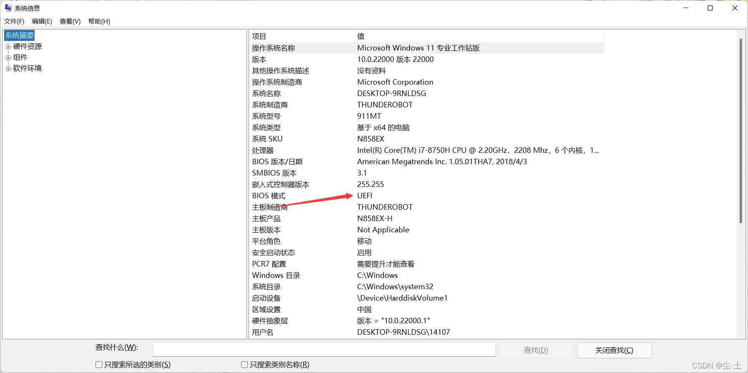Select the 版本 row label
This screenshot has width=748, height=373.
click(x=259, y=59)
